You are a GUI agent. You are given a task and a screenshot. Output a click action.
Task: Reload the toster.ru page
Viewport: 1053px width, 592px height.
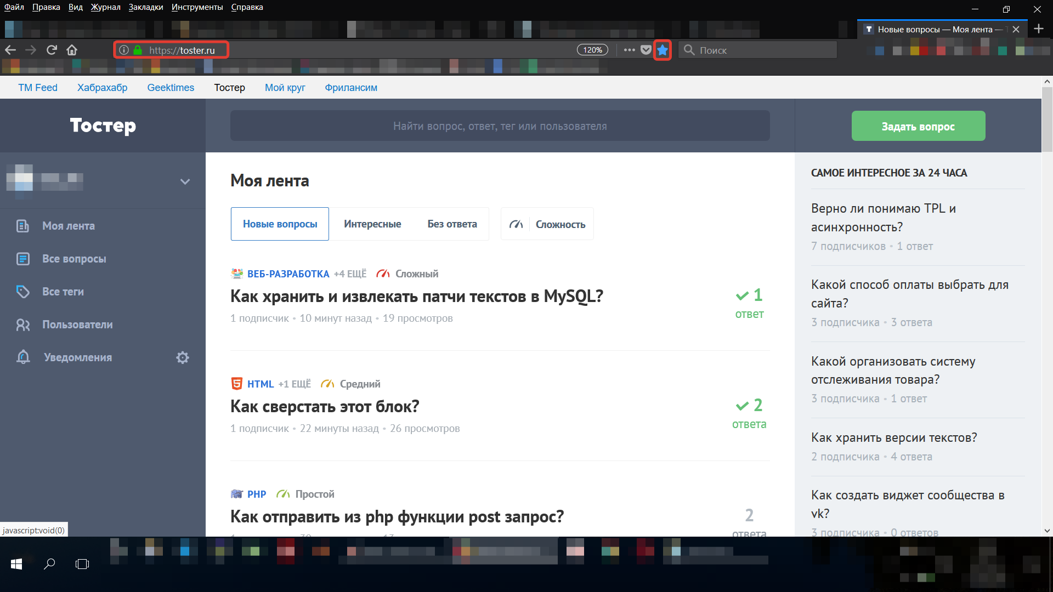tap(52, 50)
